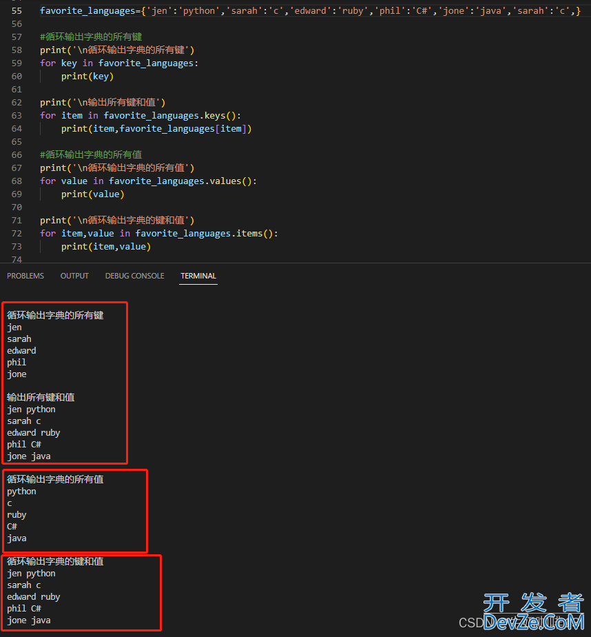Click terminal line reading only 'sarah'
Screen dimensions: 591x637
[19, 338]
